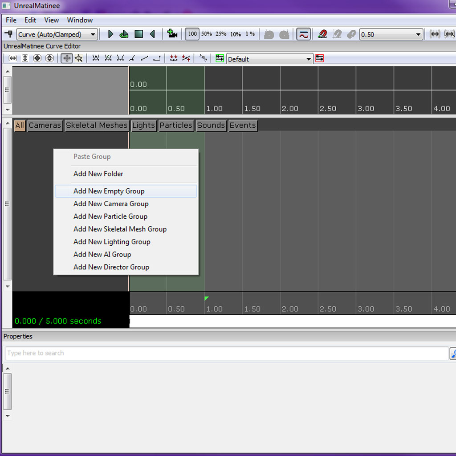Viewport: 456px width, 456px height.
Task: Choose Add New Director Group
Action: (x=126, y=267)
